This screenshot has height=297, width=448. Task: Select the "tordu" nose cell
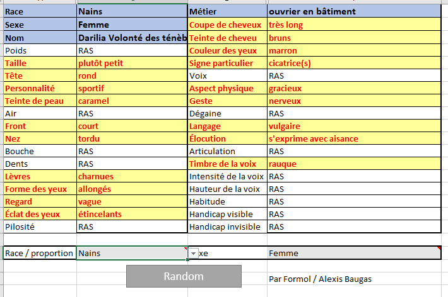click(x=132, y=138)
